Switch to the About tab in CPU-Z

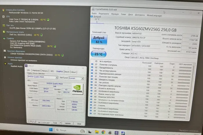coord(74,72)
